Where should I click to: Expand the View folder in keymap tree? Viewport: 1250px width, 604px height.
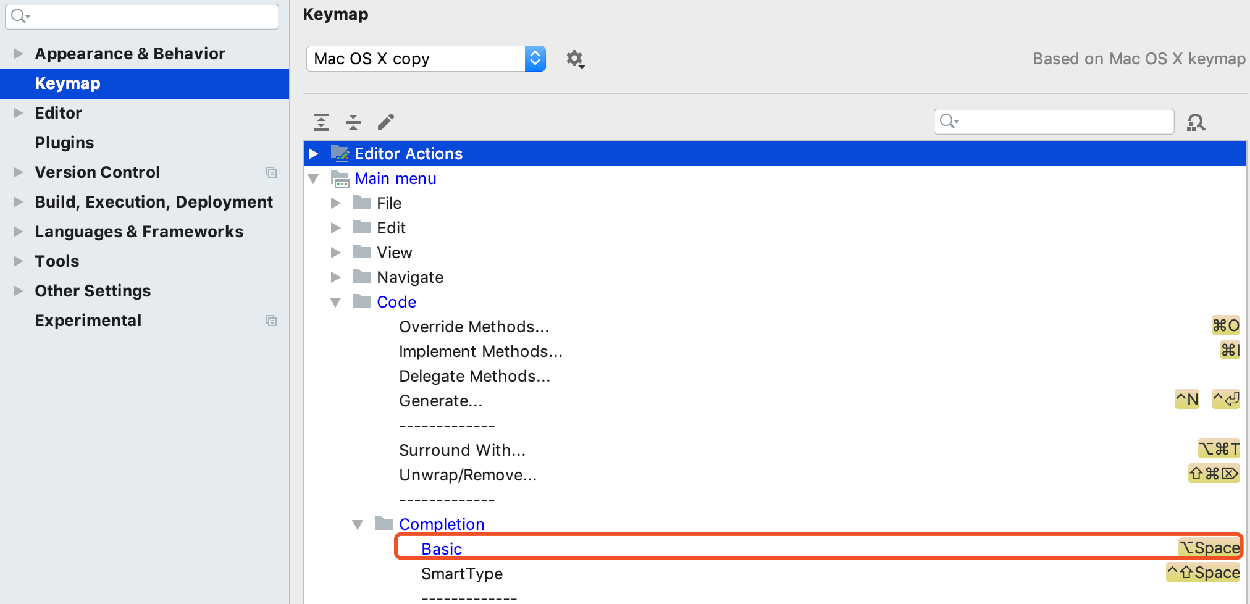[x=336, y=253]
